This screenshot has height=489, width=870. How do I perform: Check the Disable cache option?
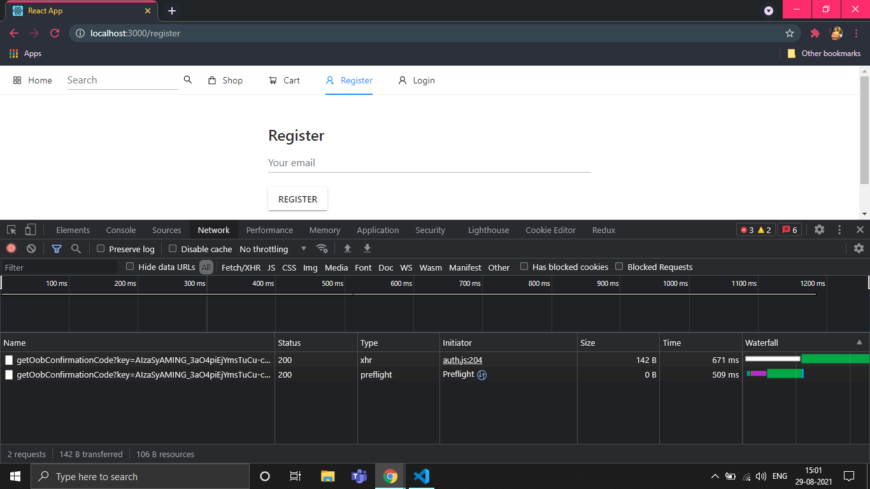click(173, 248)
